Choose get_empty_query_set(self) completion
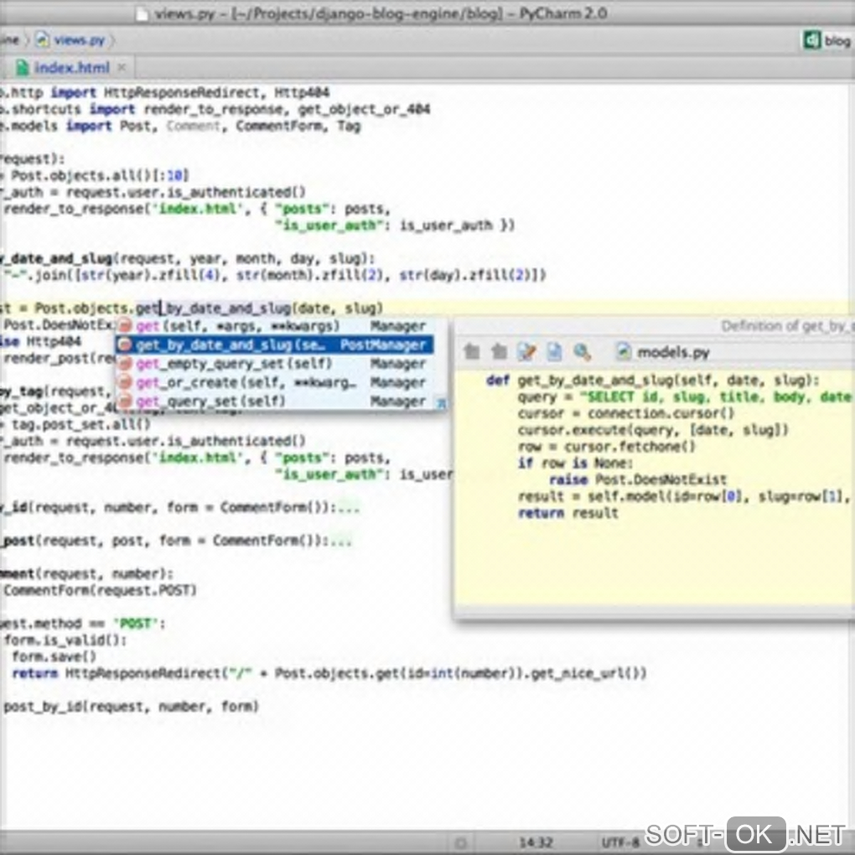Image resolution: width=855 pixels, height=855 pixels. pyautogui.click(x=275, y=363)
